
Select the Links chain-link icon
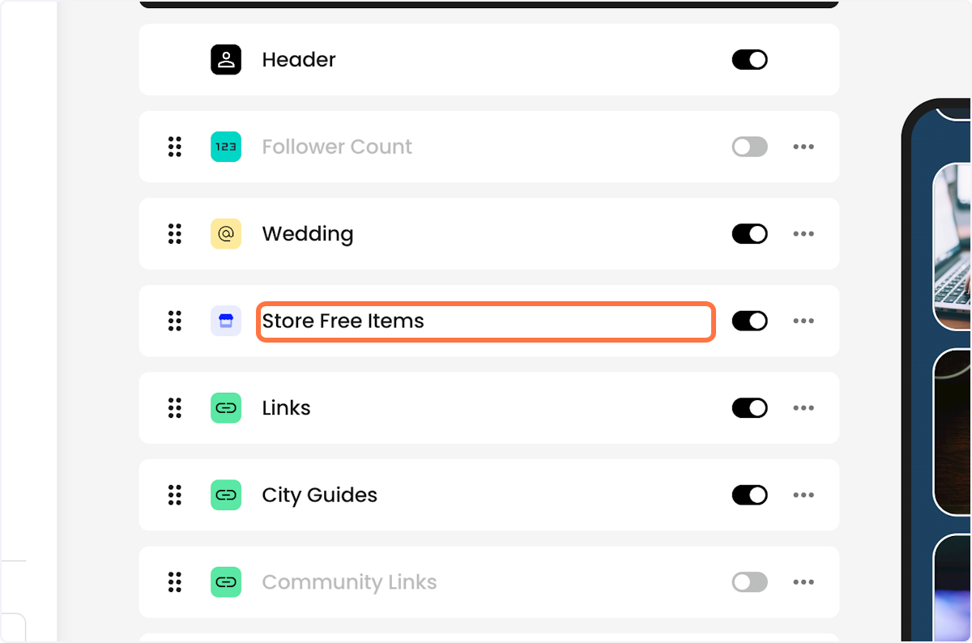pyautogui.click(x=226, y=407)
